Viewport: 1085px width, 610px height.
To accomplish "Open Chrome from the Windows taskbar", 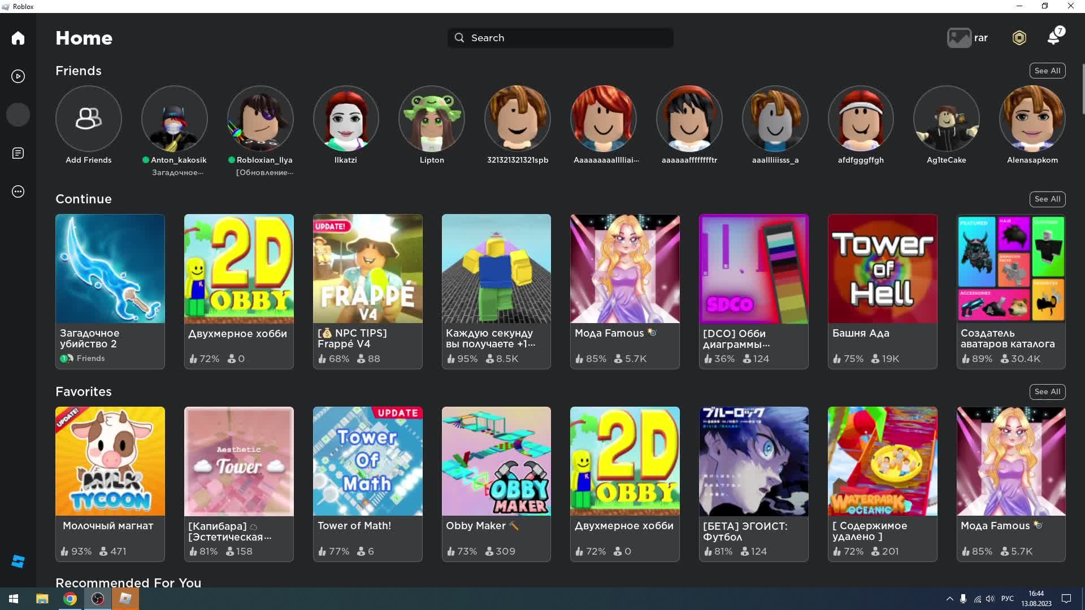I will click(70, 599).
